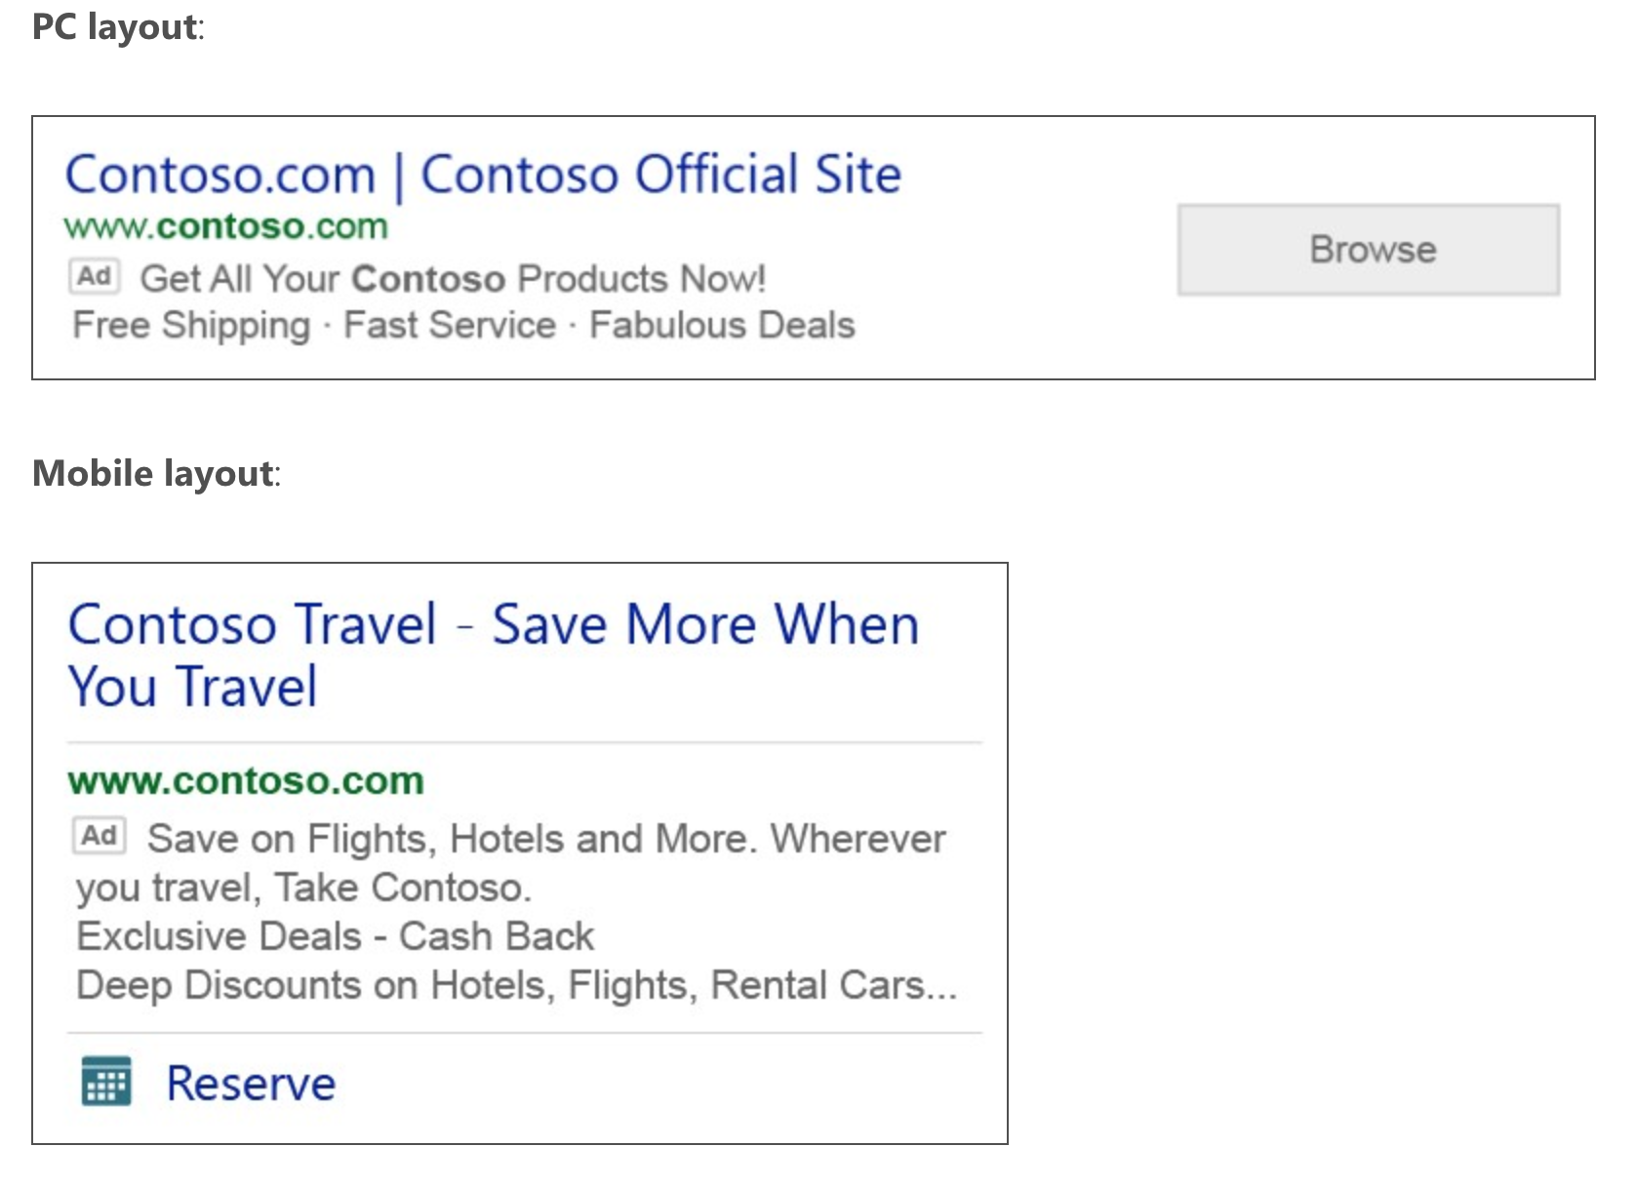Screen dimensions: 1637x1186
Task: Click the Reserve action link
Action: pos(251,1083)
